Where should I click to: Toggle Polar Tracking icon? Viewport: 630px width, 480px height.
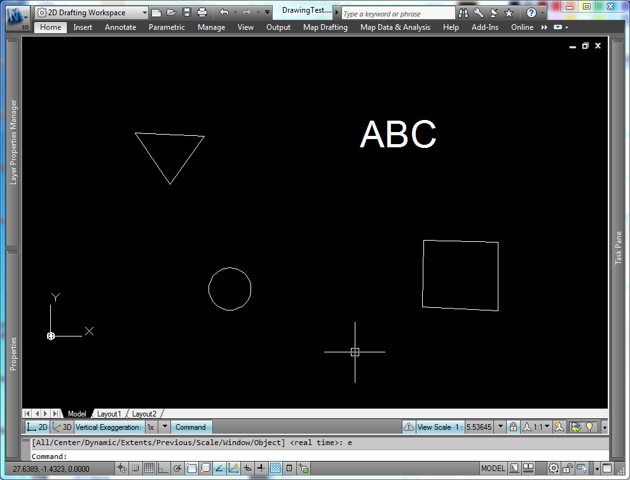(177, 468)
